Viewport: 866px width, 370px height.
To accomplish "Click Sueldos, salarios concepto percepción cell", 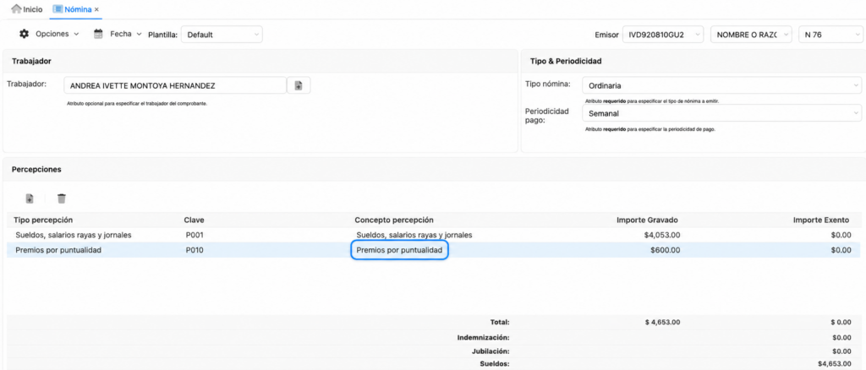I will tap(414, 235).
